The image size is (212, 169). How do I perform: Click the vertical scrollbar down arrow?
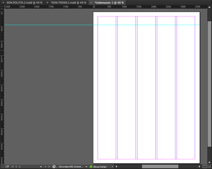pyautogui.click(x=209, y=163)
